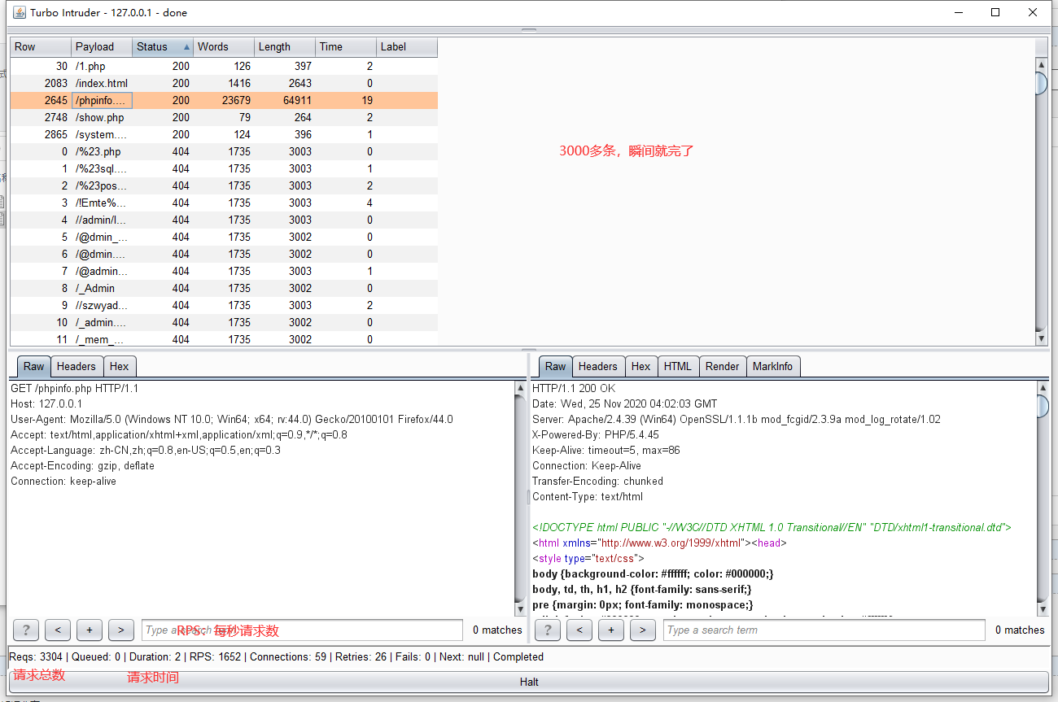This screenshot has height=702, width=1058.
Task: Switch to the response Headers tab
Action: [598, 366]
